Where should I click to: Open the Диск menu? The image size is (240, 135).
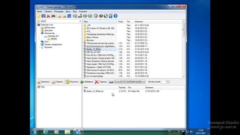[68, 12]
